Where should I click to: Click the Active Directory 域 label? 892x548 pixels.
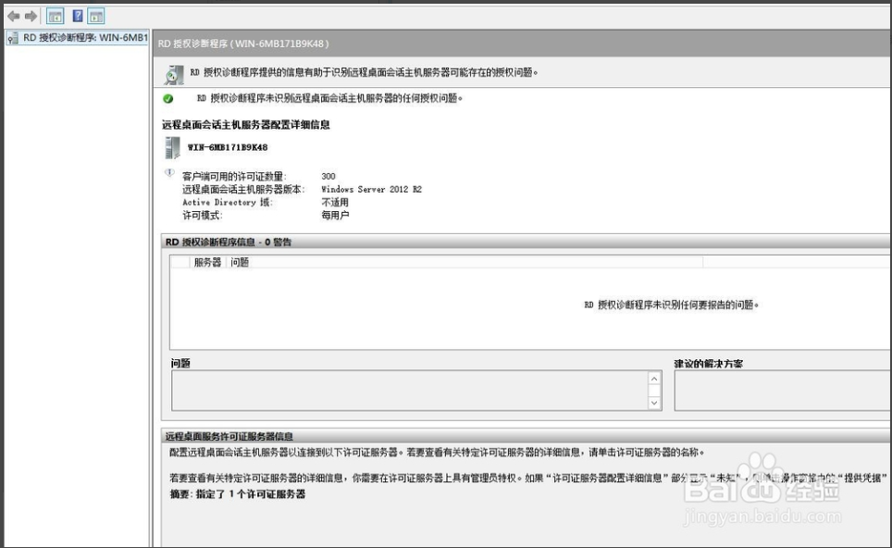pos(227,203)
